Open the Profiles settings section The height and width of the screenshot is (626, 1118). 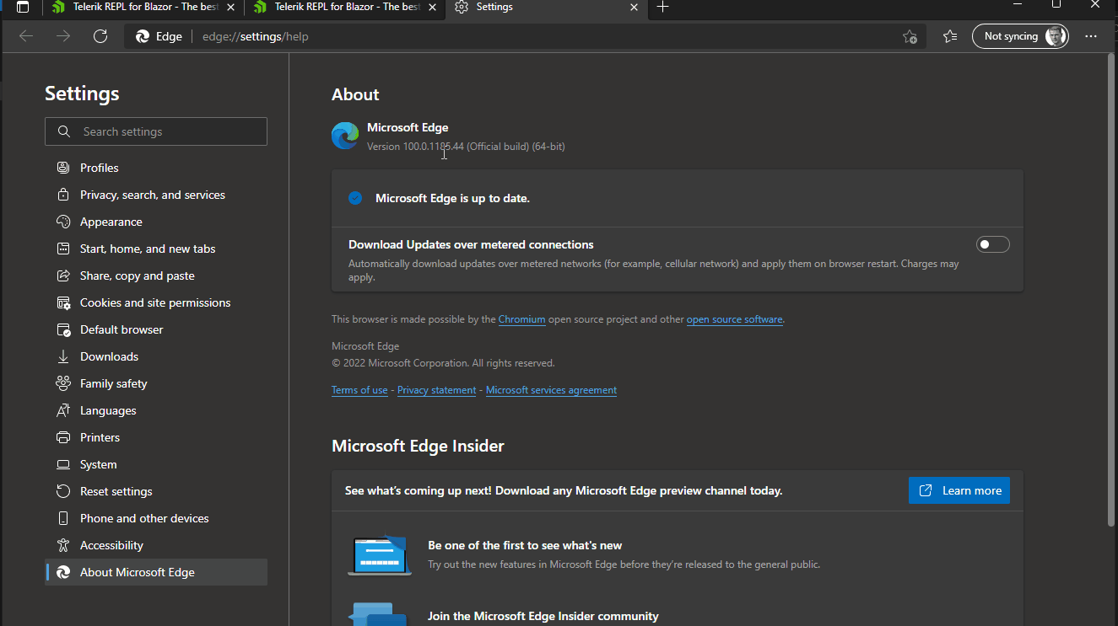[x=99, y=168]
